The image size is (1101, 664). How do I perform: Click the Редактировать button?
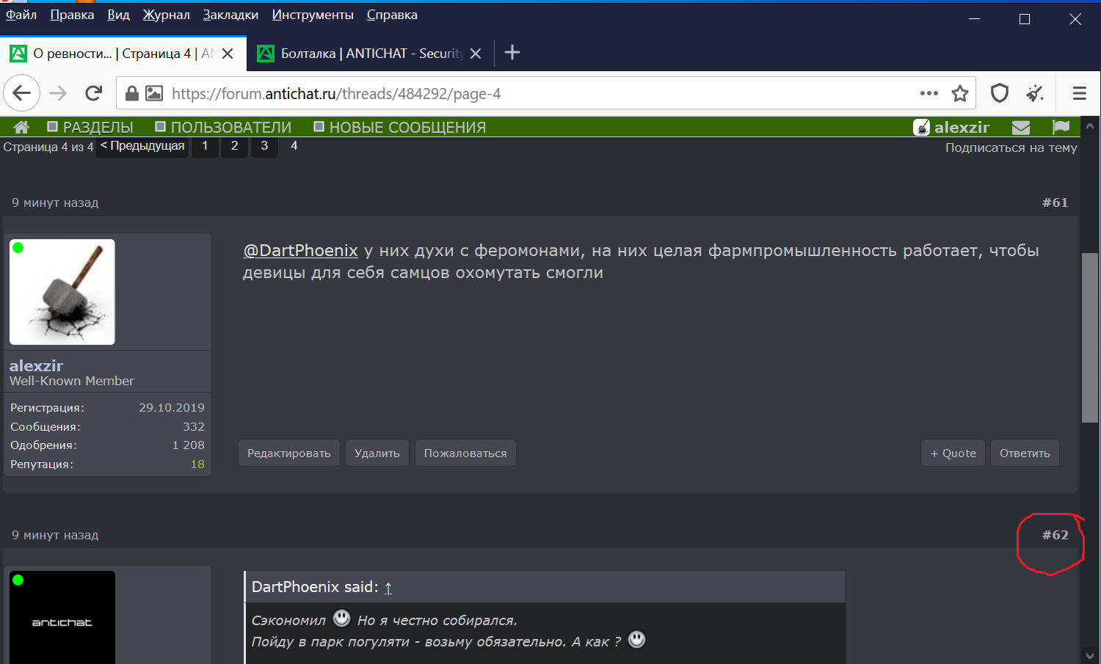click(288, 453)
